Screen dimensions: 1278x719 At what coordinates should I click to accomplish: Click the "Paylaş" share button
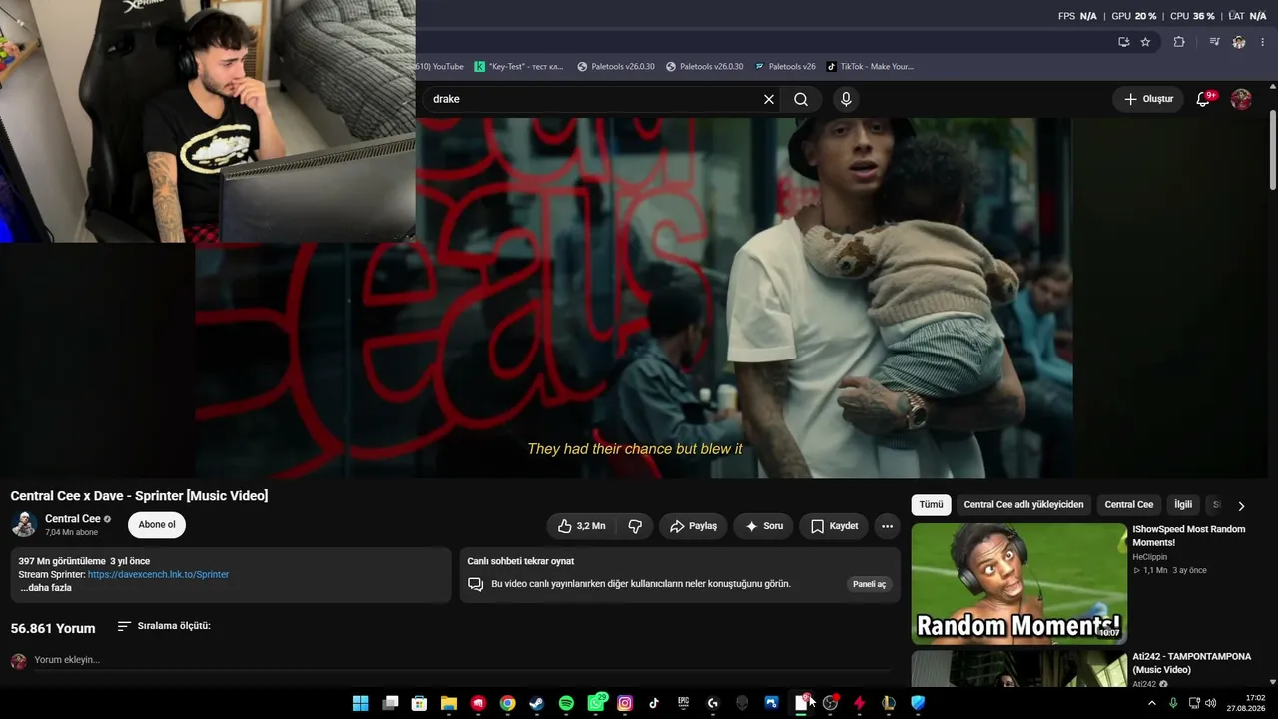694,526
